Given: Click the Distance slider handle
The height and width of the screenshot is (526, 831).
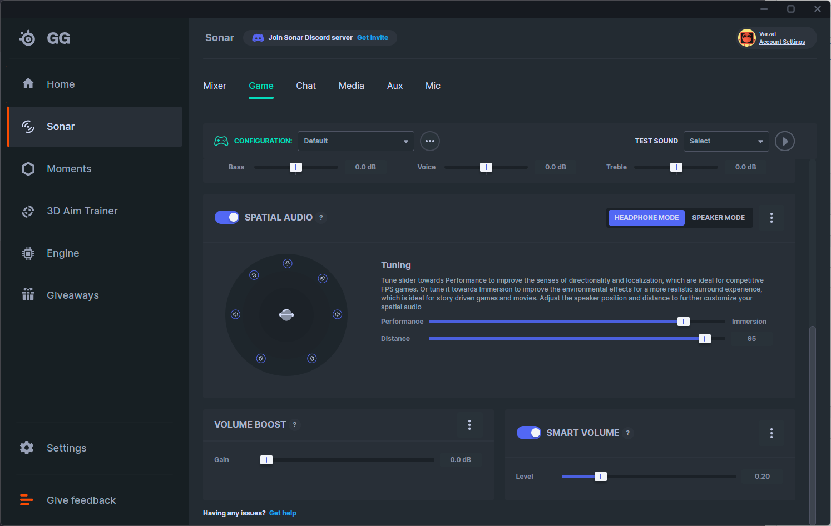Looking at the screenshot, I should click(705, 339).
